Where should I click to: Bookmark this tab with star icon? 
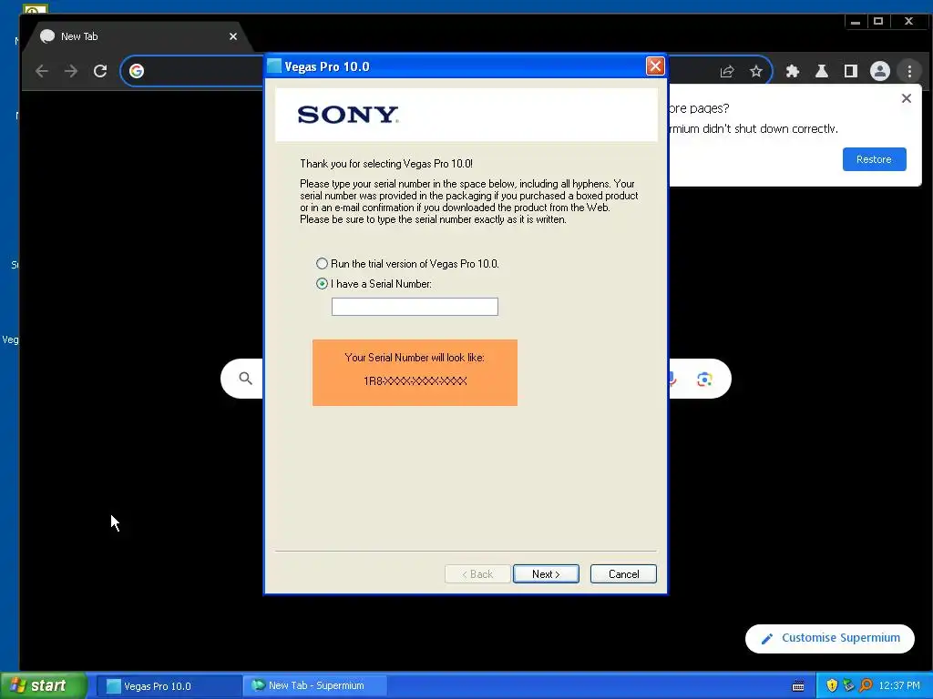755,71
